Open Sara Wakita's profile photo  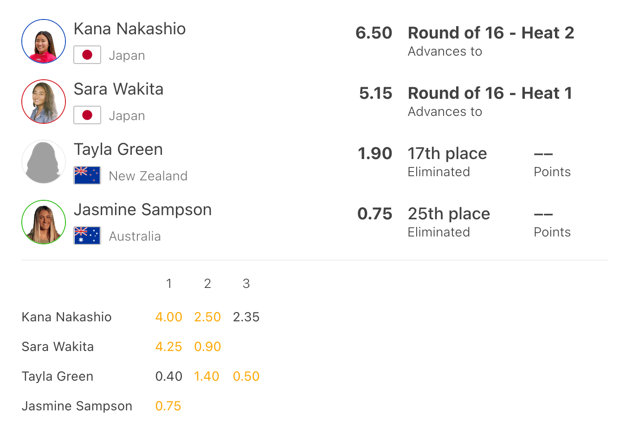44,102
